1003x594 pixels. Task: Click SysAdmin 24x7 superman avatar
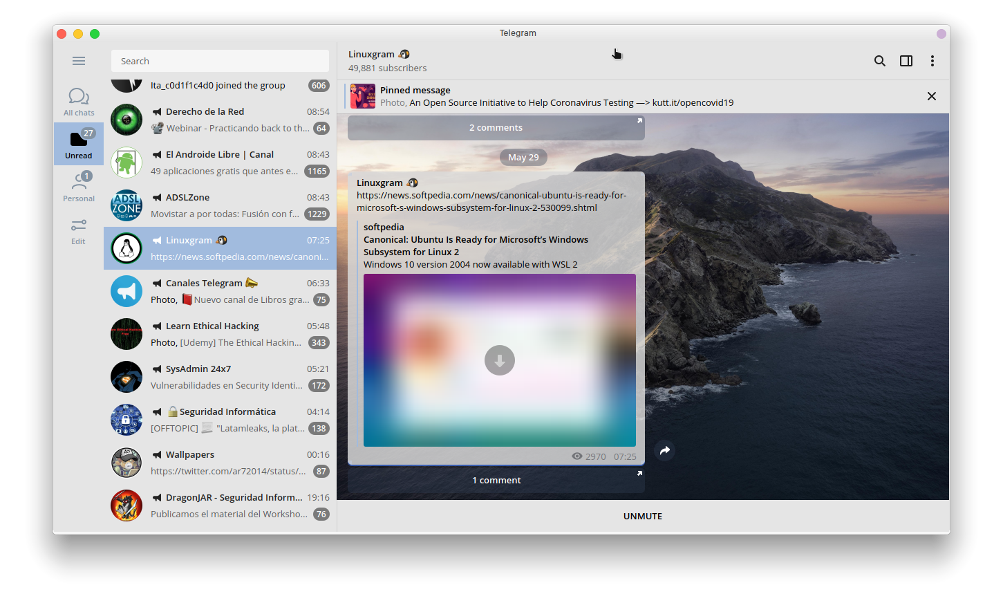tap(126, 377)
